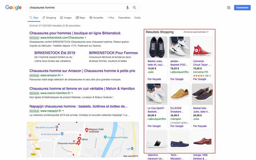
Task: Click Giorgio 1958 Derbies shoe image
Action: [202, 141]
